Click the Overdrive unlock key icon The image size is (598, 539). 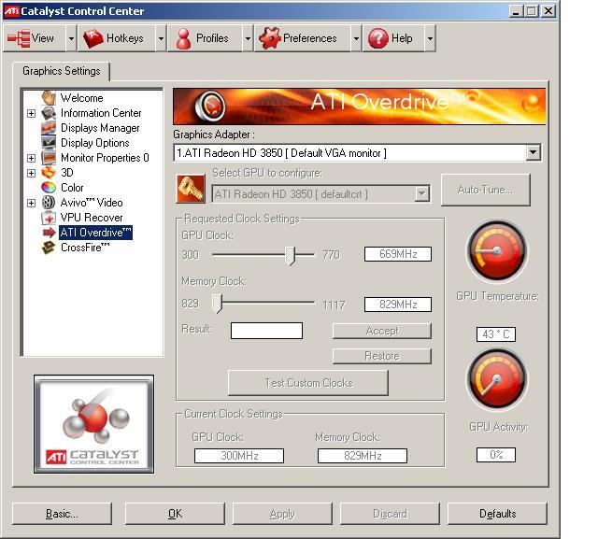191,189
